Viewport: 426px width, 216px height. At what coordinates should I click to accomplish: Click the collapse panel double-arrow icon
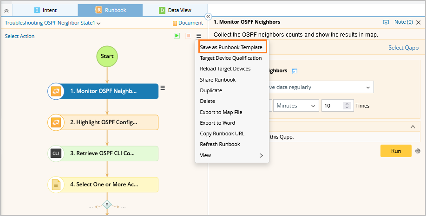click(x=208, y=16)
